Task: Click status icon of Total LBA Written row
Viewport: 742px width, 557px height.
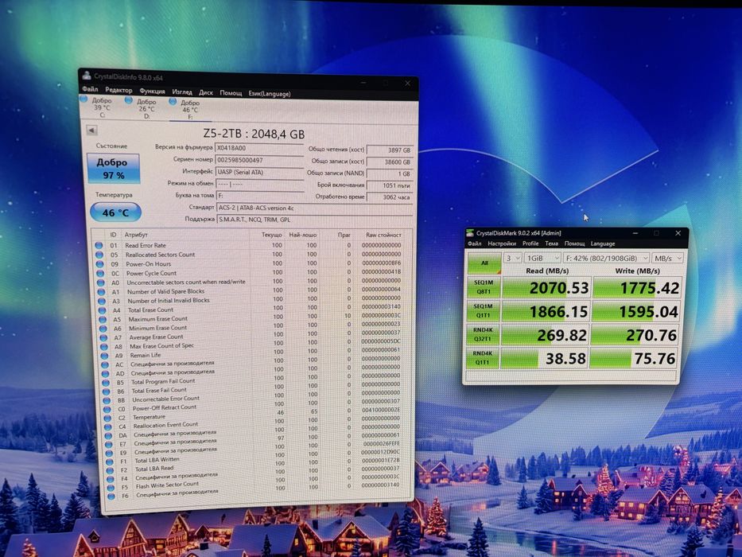Action: (x=110, y=462)
